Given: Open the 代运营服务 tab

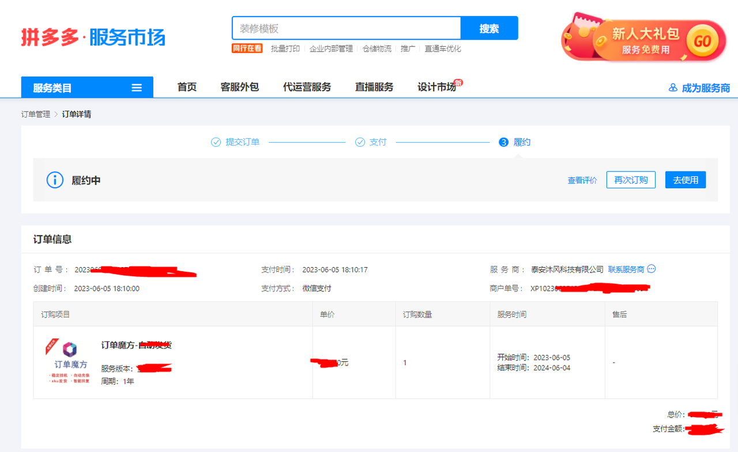Looking at the screenshot, I should click(307, 87).
